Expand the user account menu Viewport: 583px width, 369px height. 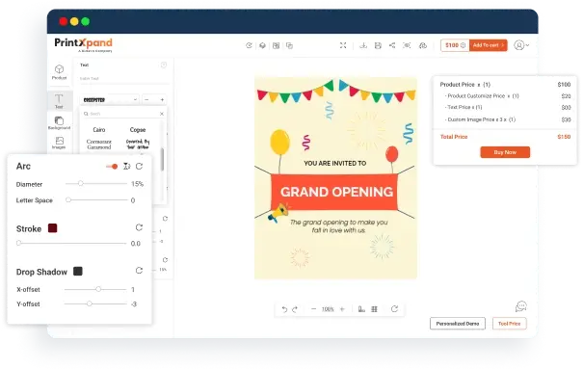521,45
